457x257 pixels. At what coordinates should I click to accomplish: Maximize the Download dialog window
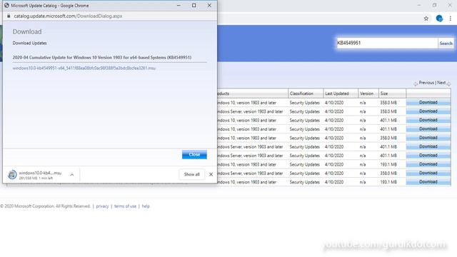194,5
